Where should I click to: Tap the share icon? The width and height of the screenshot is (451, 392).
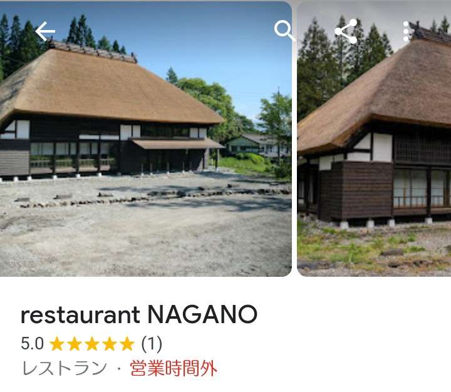pyautogui.click(x=346, y=31)
